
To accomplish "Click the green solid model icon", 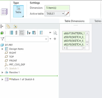I will pyautogui.click(x=2, y=33).
